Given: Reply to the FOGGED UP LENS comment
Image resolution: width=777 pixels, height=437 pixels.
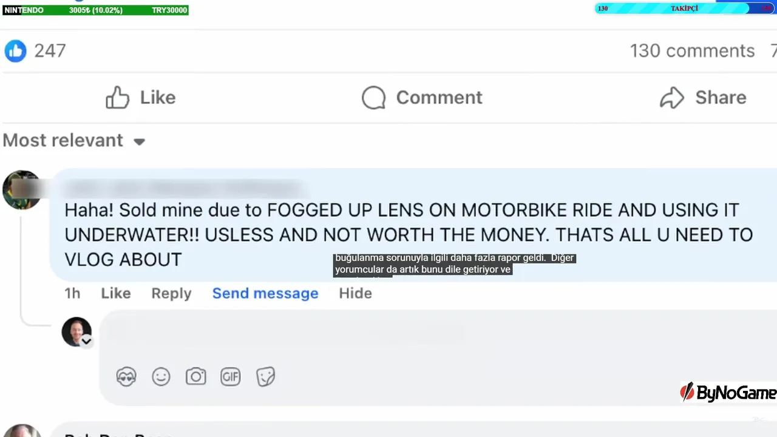Looking at the screenshot, I should pyautogui.click(x=171, y=294).
